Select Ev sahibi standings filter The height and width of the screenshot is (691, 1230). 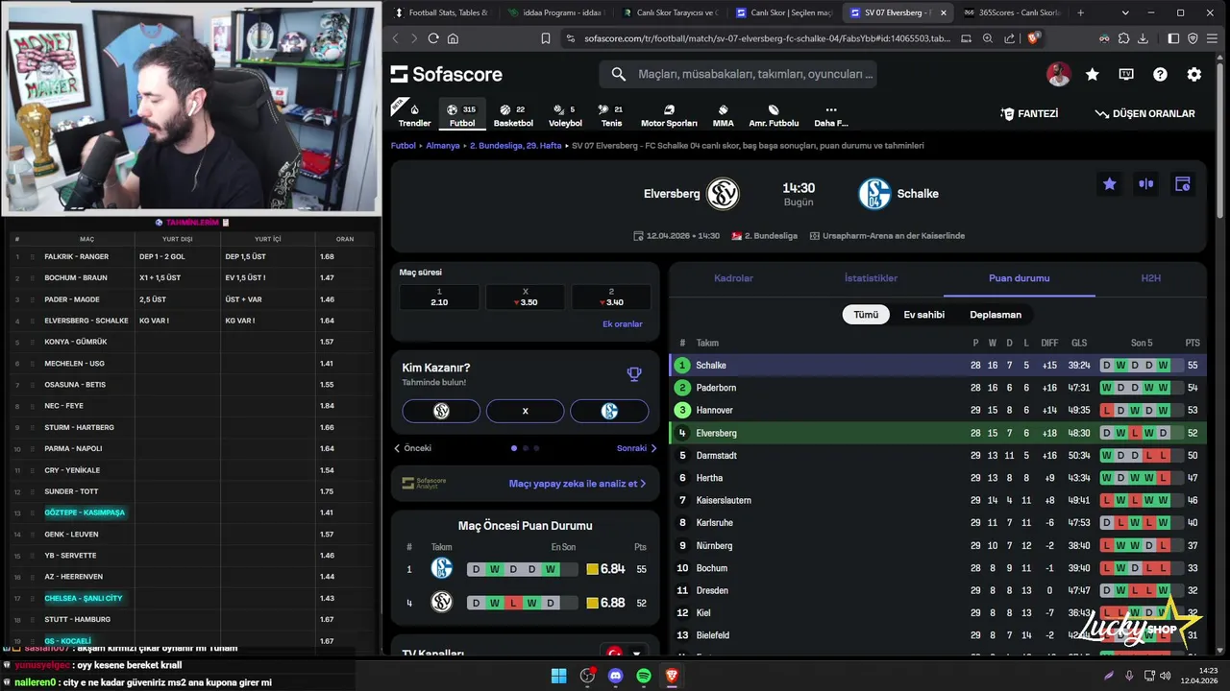coord(923,315)
